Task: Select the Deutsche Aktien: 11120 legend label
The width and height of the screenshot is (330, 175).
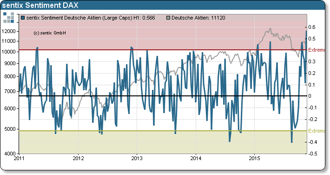Action: point(198,18)
